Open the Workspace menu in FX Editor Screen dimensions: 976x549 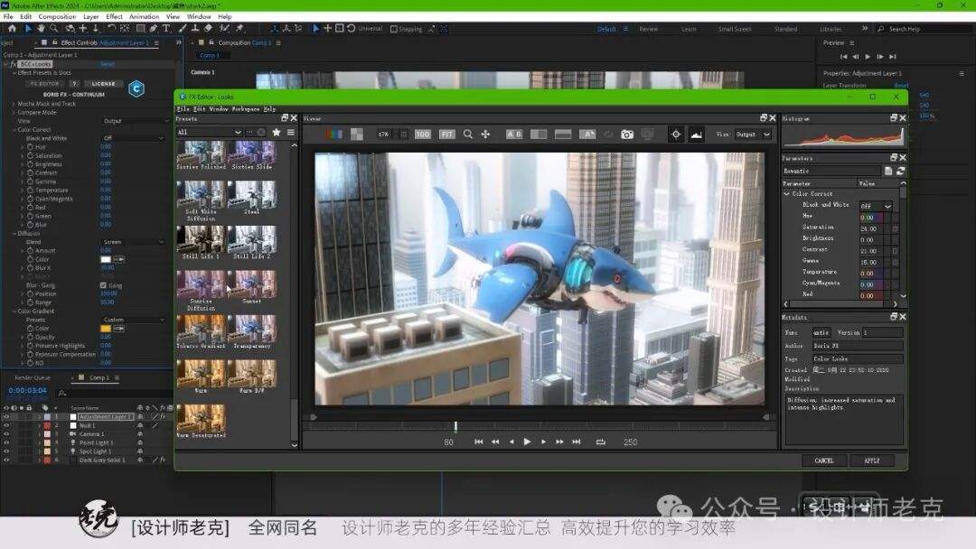point(246,108)
